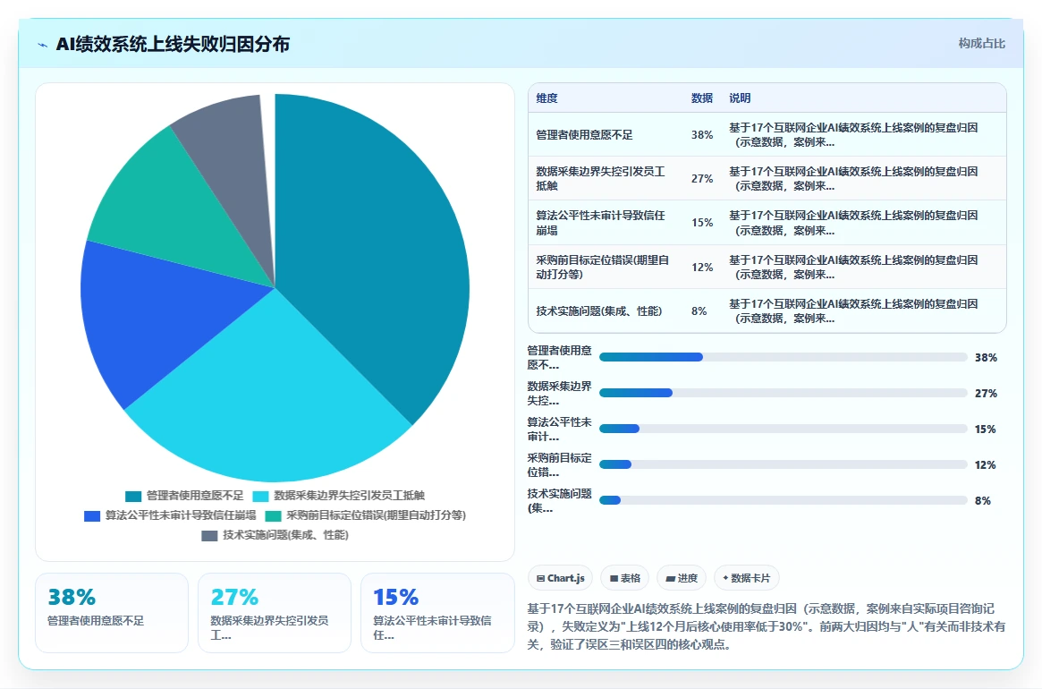Click the footnote paragraph starting 基于17个互联网企业
Screen dimensions: 1042x689
pyautogui.click(x=767, y=626)
